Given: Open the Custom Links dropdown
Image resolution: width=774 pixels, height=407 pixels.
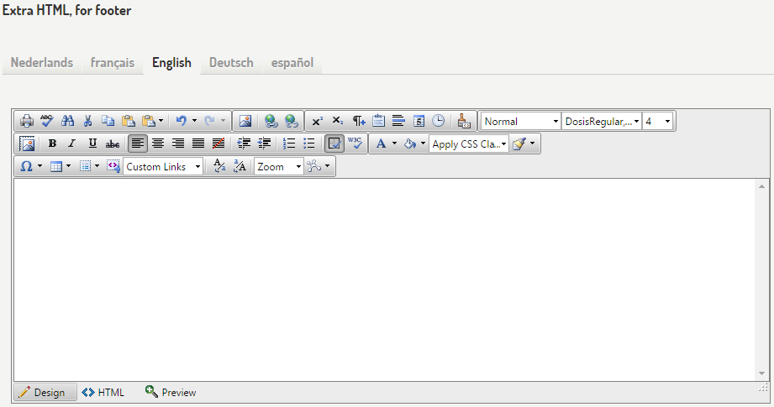Looking at the screenshot, I should click(163, 166).
